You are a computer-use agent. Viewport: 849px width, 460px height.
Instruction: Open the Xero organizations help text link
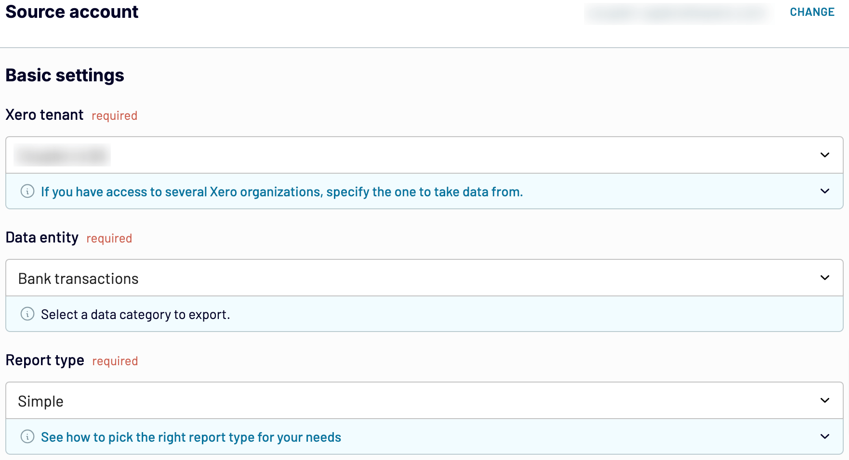(x=282, y=192)
